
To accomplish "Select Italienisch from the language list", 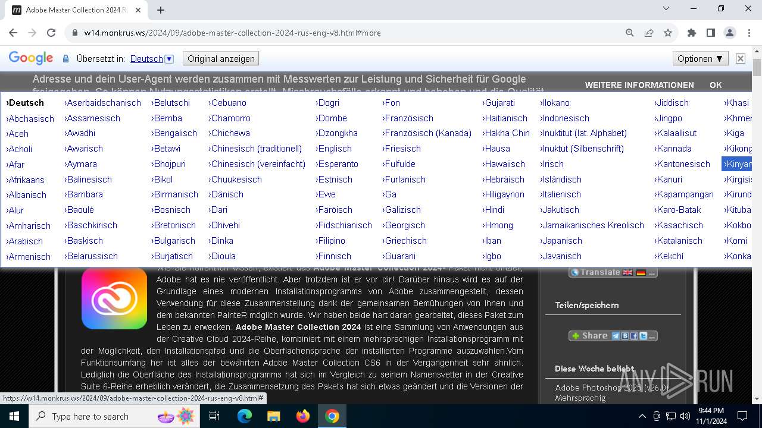I will [x=561, y=194].
